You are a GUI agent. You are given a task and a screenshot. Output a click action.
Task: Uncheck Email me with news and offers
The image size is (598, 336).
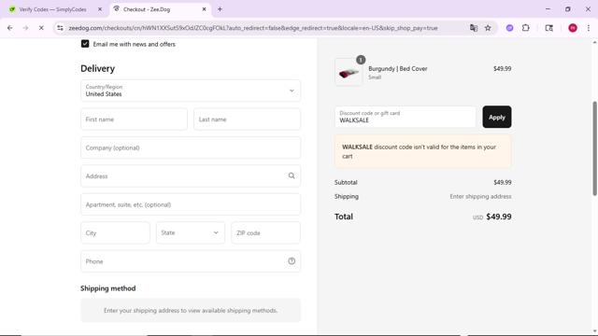coord(85,44)
